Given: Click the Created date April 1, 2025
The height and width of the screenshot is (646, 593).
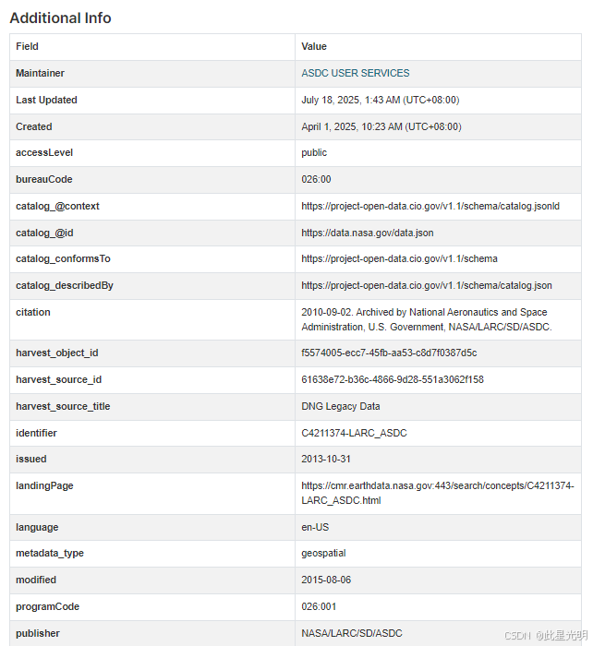Looking at the screenshot, I should tap(381, 126).
